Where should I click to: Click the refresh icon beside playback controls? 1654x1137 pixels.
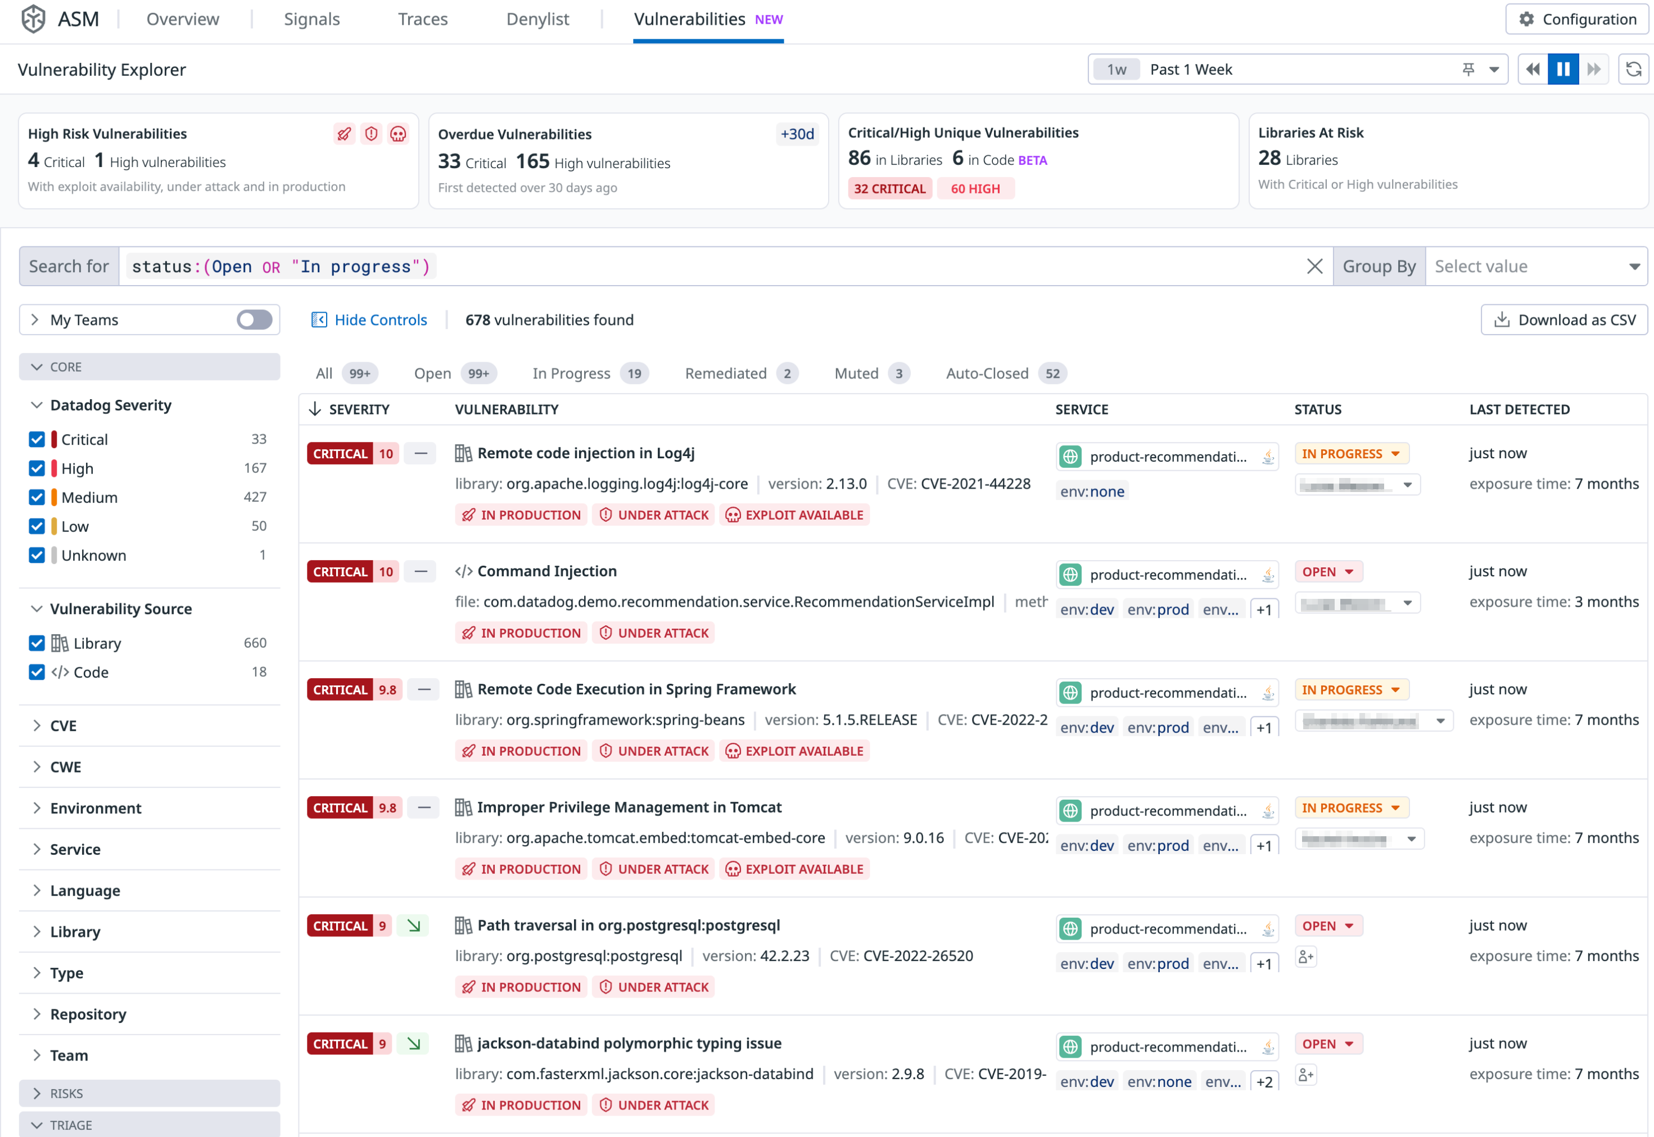point(1634,69)
